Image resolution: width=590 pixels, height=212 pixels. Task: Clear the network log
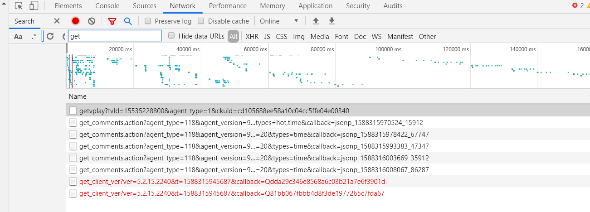92,21
